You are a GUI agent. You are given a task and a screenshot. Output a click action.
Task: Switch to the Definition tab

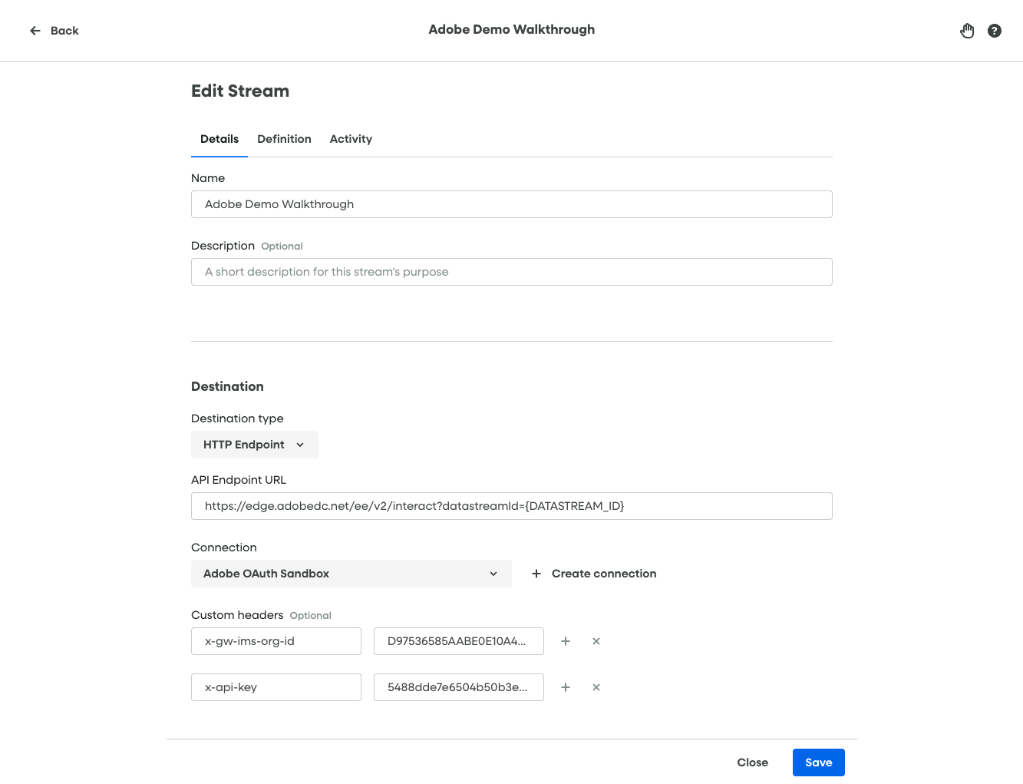(284, 139)
